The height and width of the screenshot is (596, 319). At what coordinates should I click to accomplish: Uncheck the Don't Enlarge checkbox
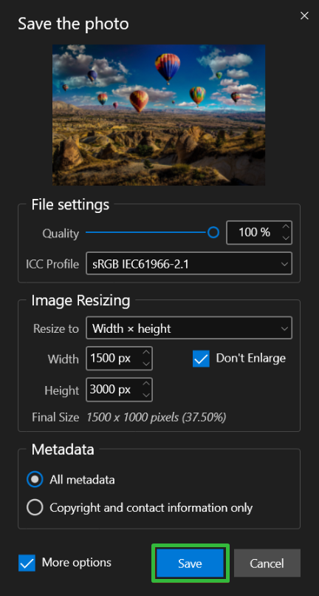(201, 359)
